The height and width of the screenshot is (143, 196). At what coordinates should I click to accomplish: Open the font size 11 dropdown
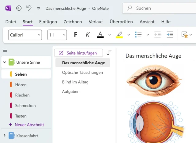tap(57, 35)
